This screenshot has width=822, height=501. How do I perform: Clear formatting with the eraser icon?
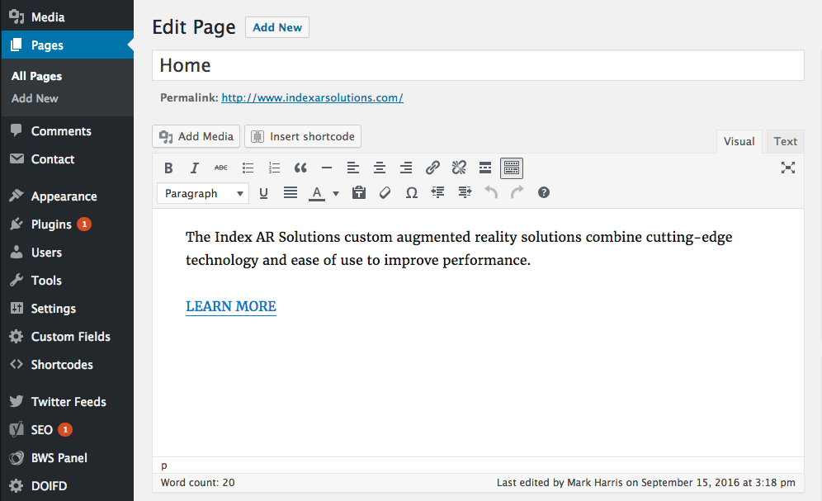[385, 193]
